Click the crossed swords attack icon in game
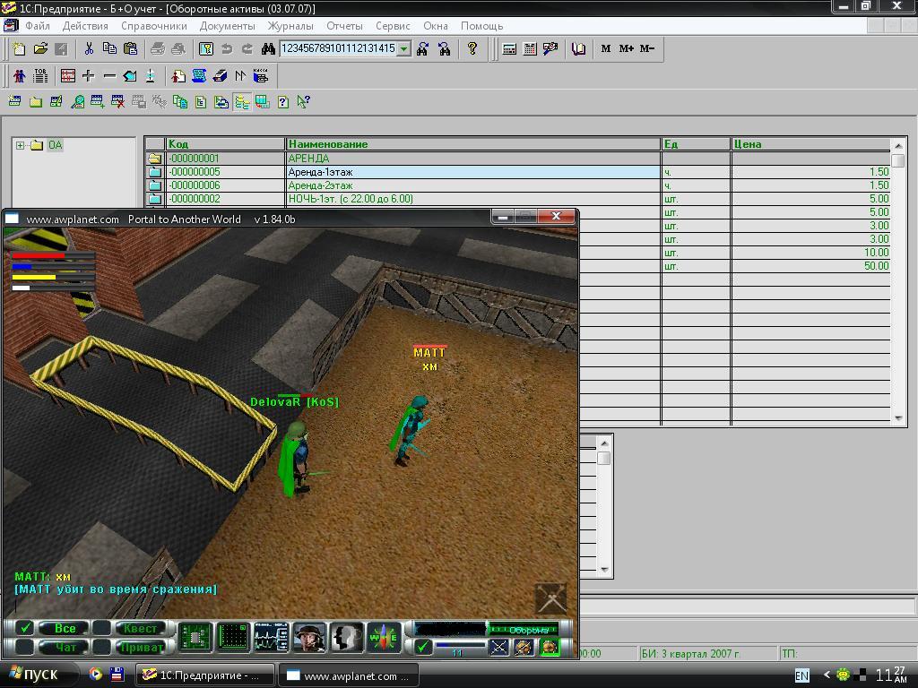Image resolution: width=918 pixels, height=688 pixels. 498,648
